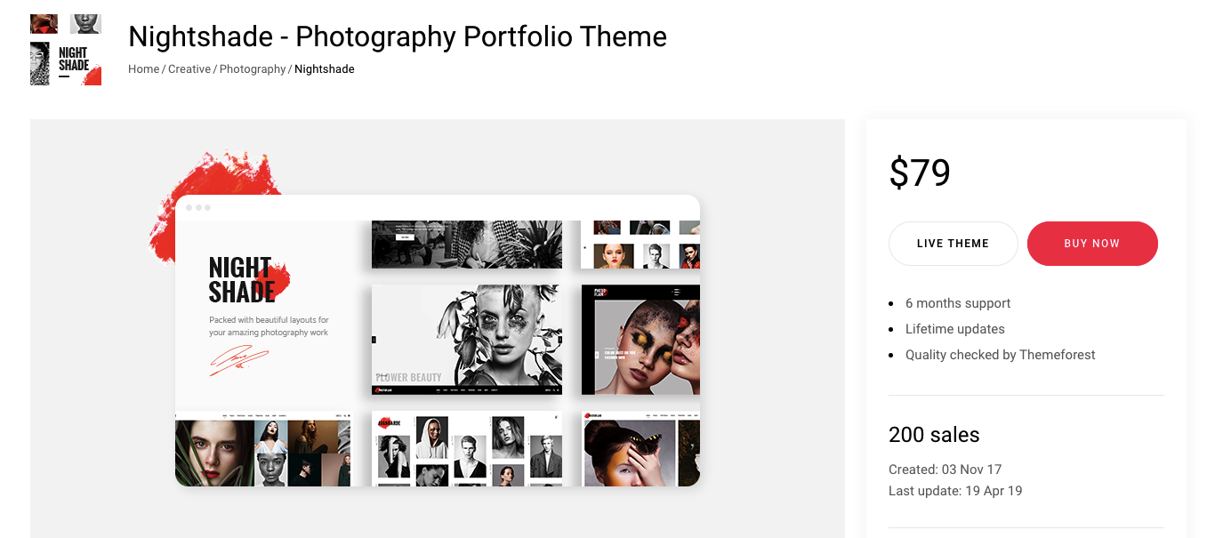This screenshot has height=538, width=1223.
Task: View the colorful face makeup preview
Action: point(640,340)
